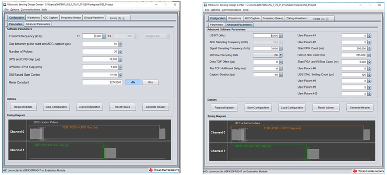Open the Single Tone mode dropdown

point(158,36)
